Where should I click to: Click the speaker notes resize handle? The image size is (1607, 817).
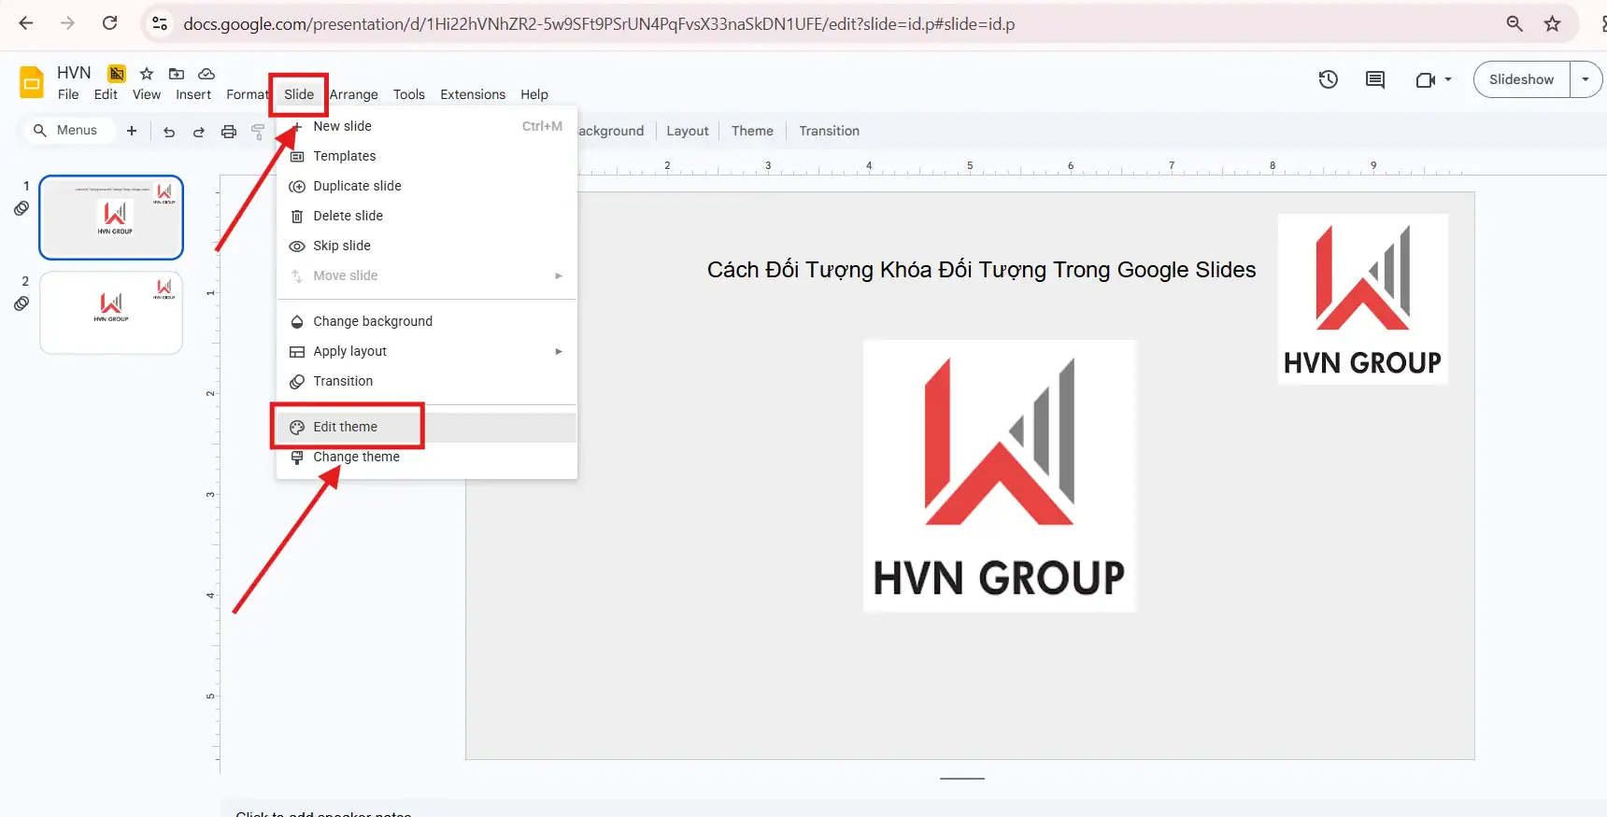pyautogui.click(x=962, y=779)
